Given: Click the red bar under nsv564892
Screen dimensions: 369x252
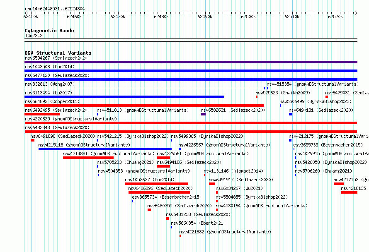Looking at the screenshot, I should pos(144,106).
